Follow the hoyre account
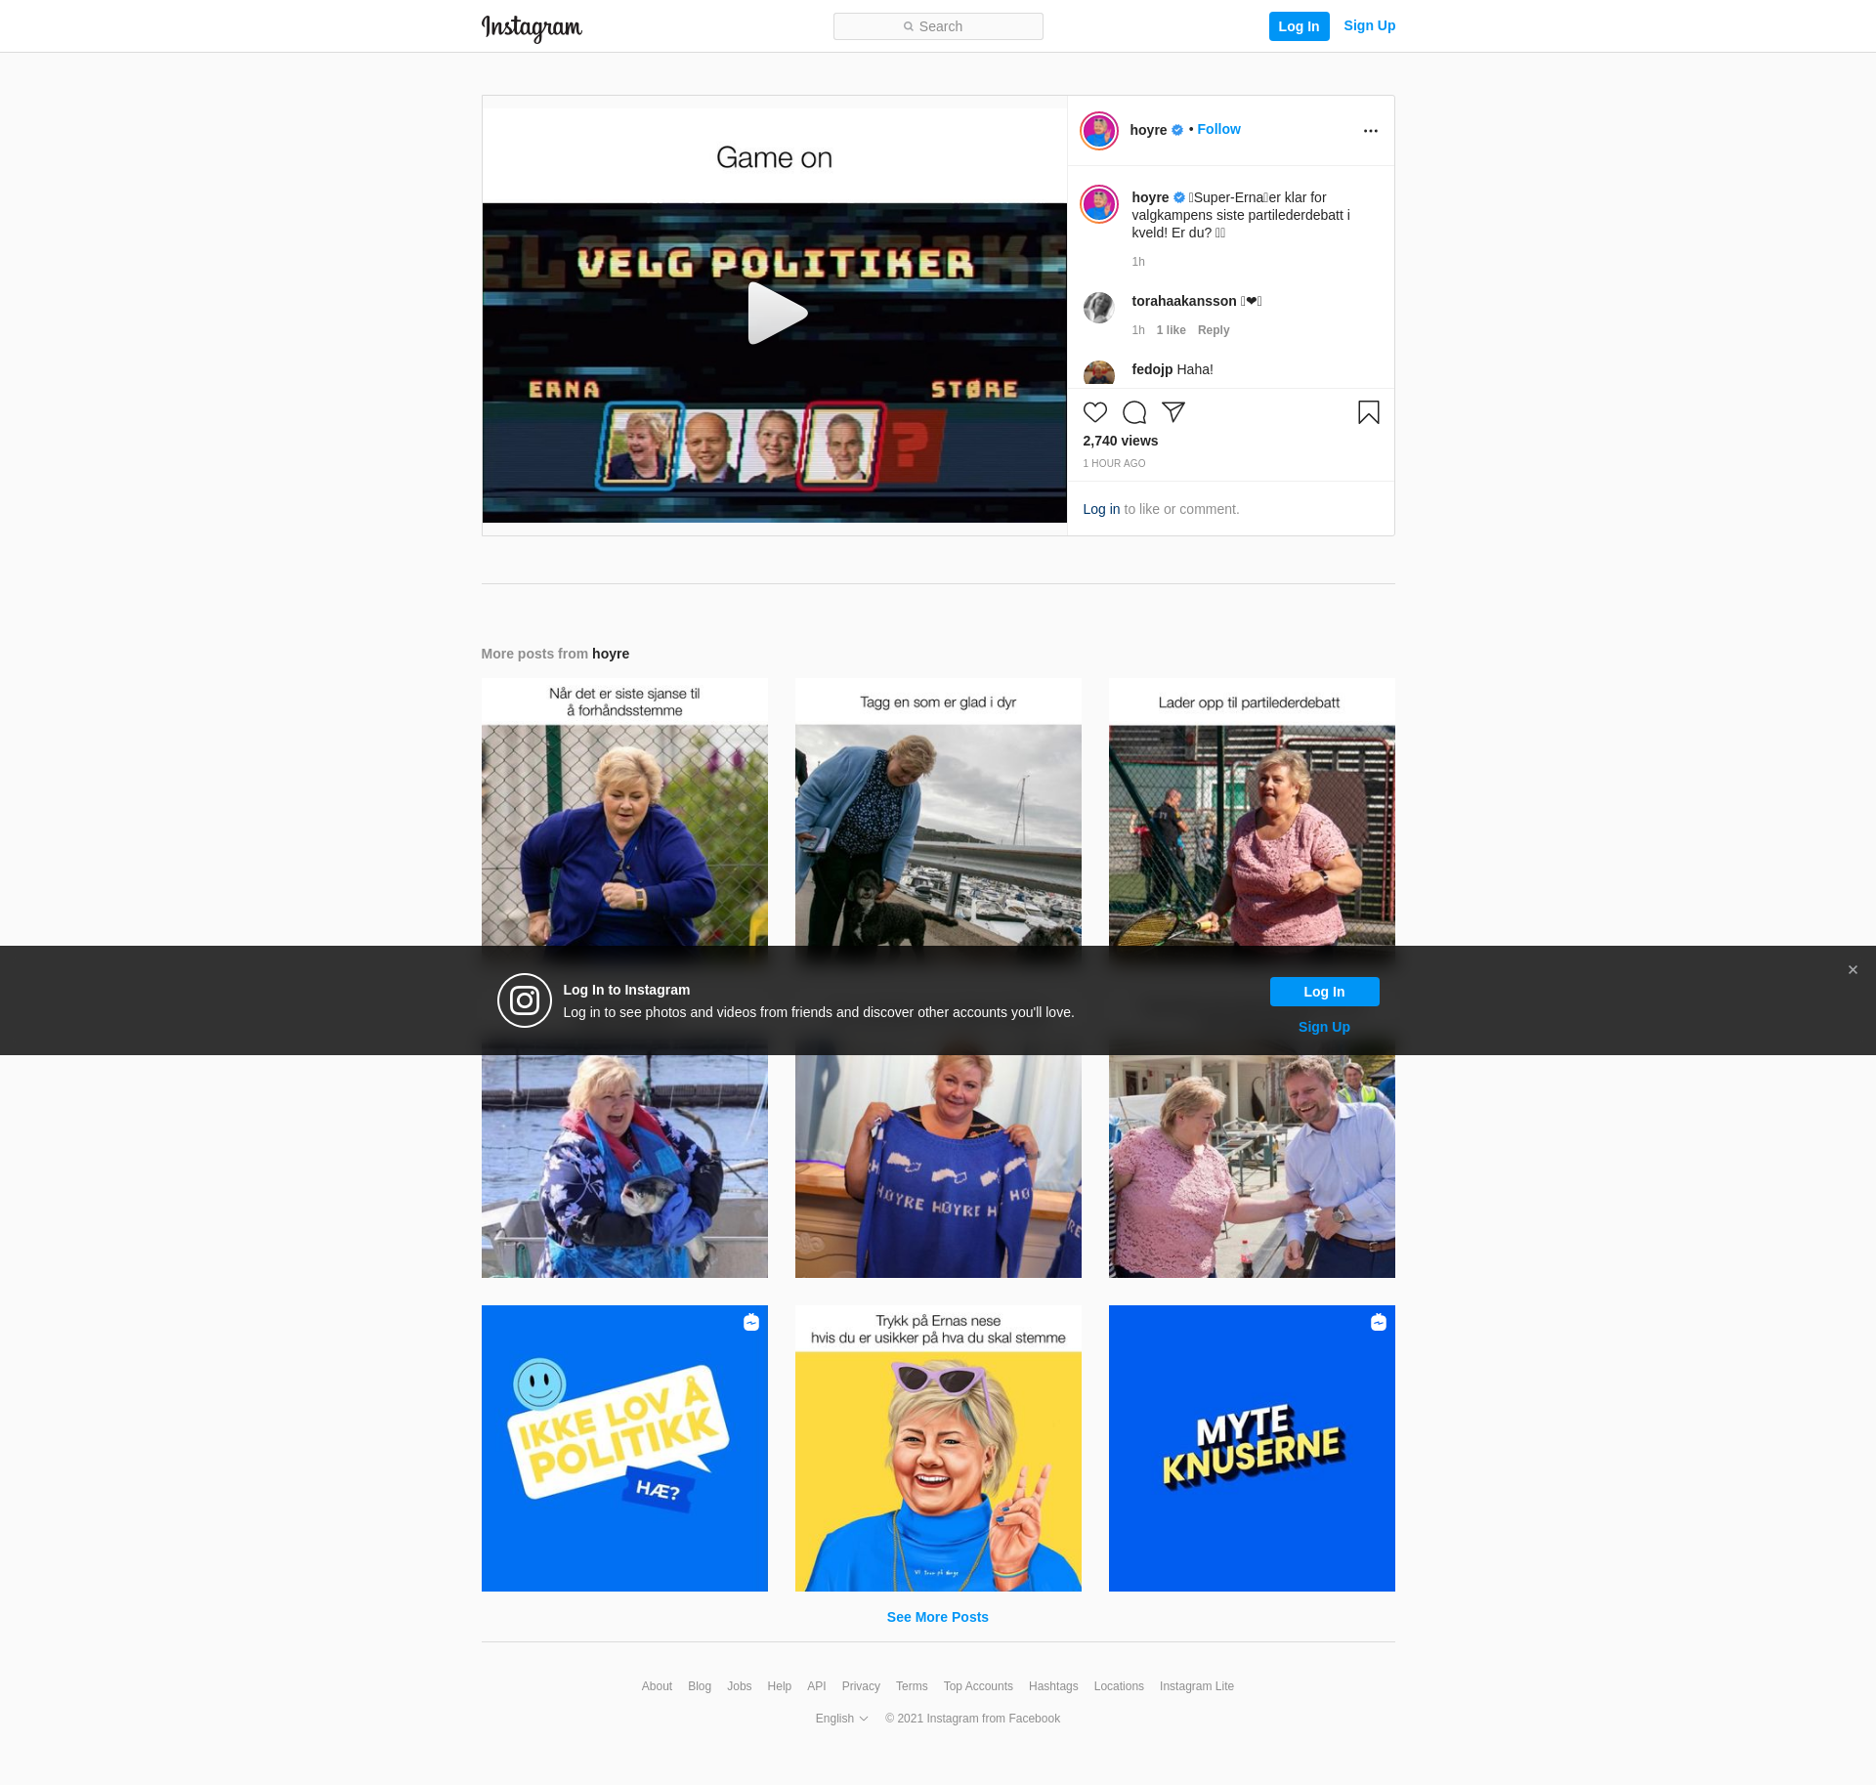 1218,129
